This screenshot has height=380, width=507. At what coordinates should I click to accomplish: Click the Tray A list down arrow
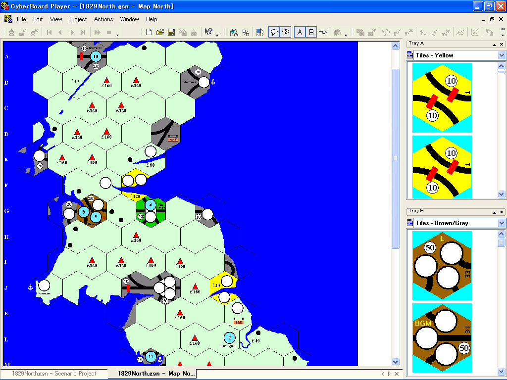click(x=501, y=194)
